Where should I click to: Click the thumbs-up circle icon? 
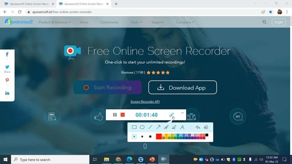click(99, 117)
